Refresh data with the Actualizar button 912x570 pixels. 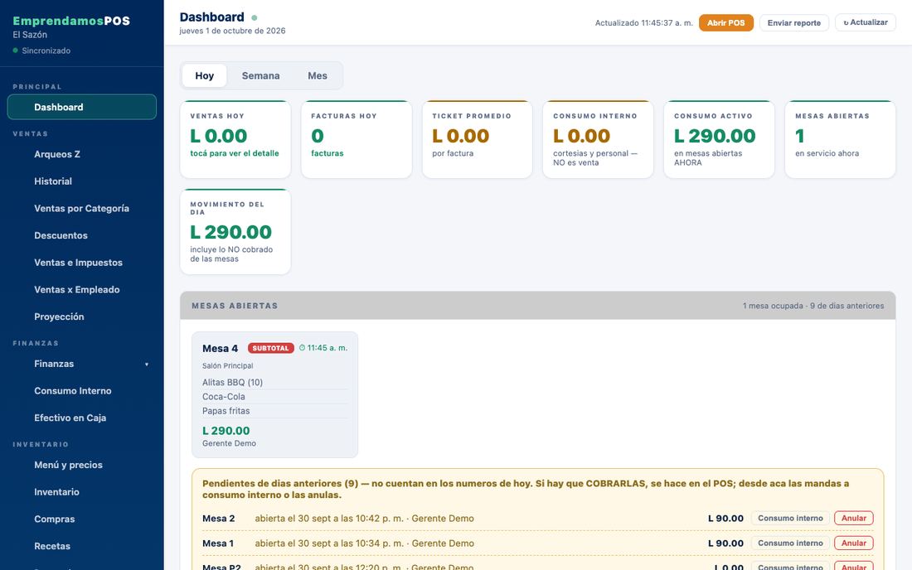coord(866,22)
